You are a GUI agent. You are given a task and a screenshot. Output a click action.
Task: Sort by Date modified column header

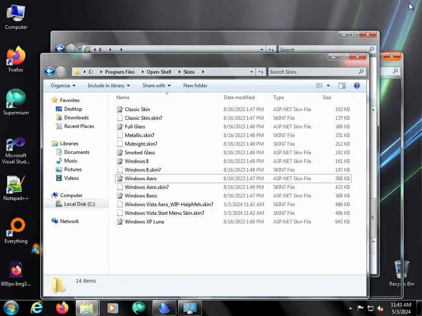246,97
